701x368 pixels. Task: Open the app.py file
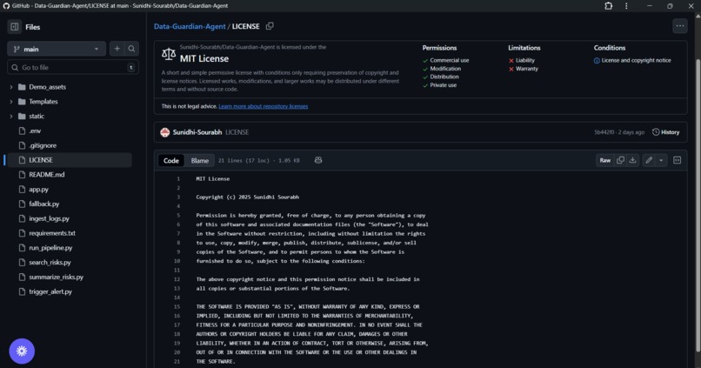click(39, 189)
